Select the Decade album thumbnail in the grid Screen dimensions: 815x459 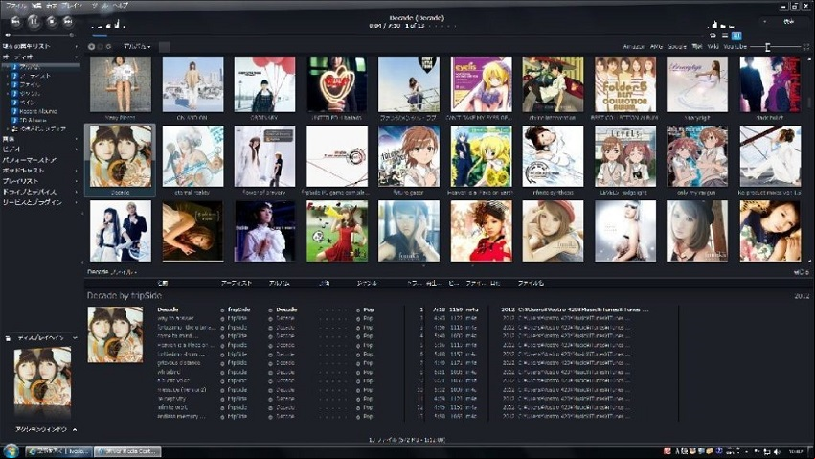121,156
